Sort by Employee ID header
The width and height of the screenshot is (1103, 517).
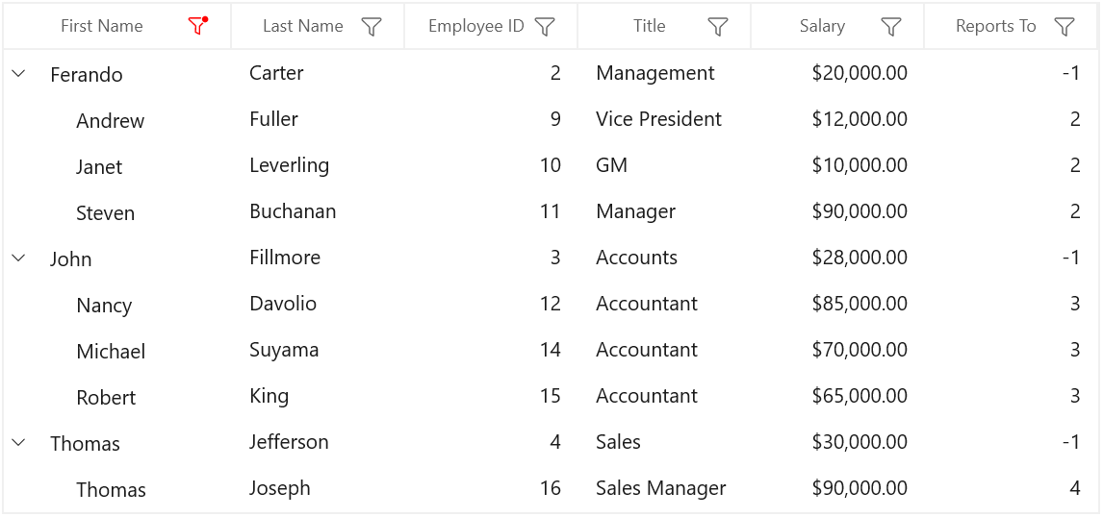(476, 27)
